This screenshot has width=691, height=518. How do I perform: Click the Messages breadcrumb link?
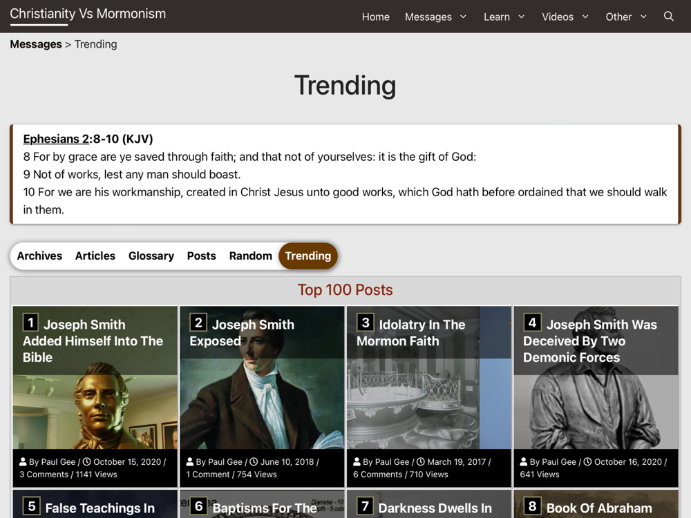(36, 44)
